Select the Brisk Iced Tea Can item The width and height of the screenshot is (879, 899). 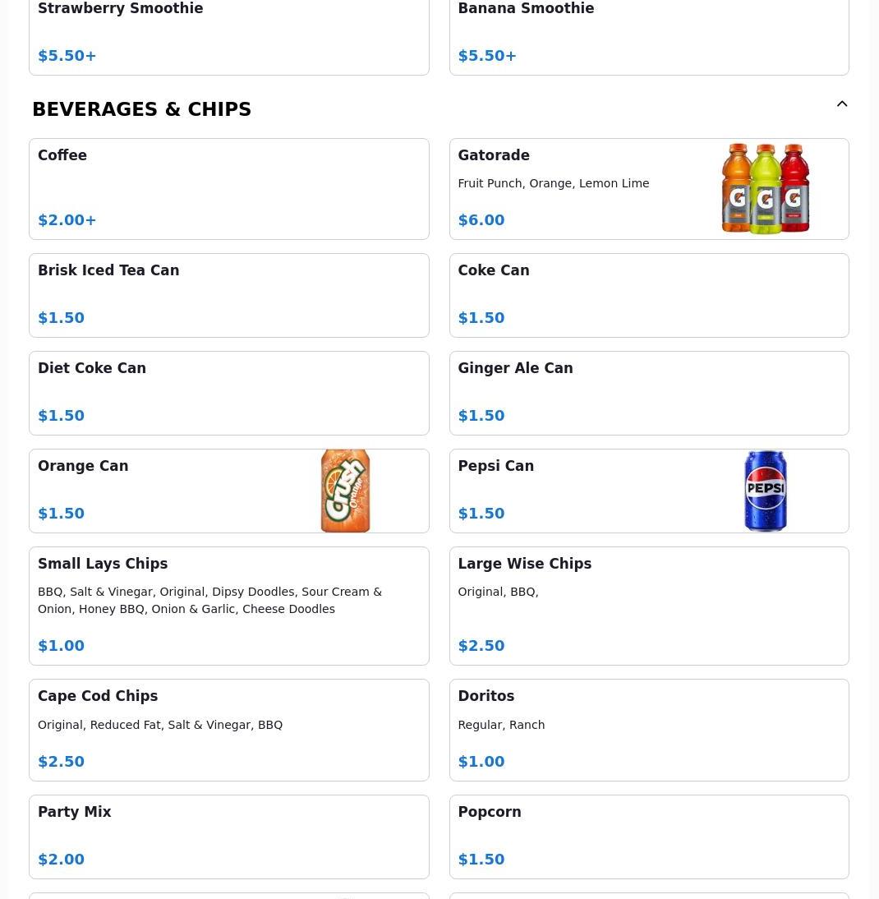(x=228, y=295)
